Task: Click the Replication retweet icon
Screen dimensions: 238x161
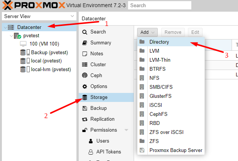Action: [x=85, y=119]
